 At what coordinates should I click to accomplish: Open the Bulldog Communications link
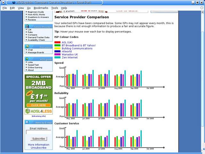click(77, 48)
